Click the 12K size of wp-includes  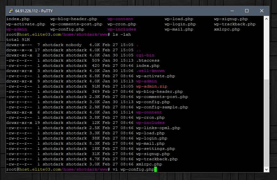pyautogui.click(x=96, y=123)
